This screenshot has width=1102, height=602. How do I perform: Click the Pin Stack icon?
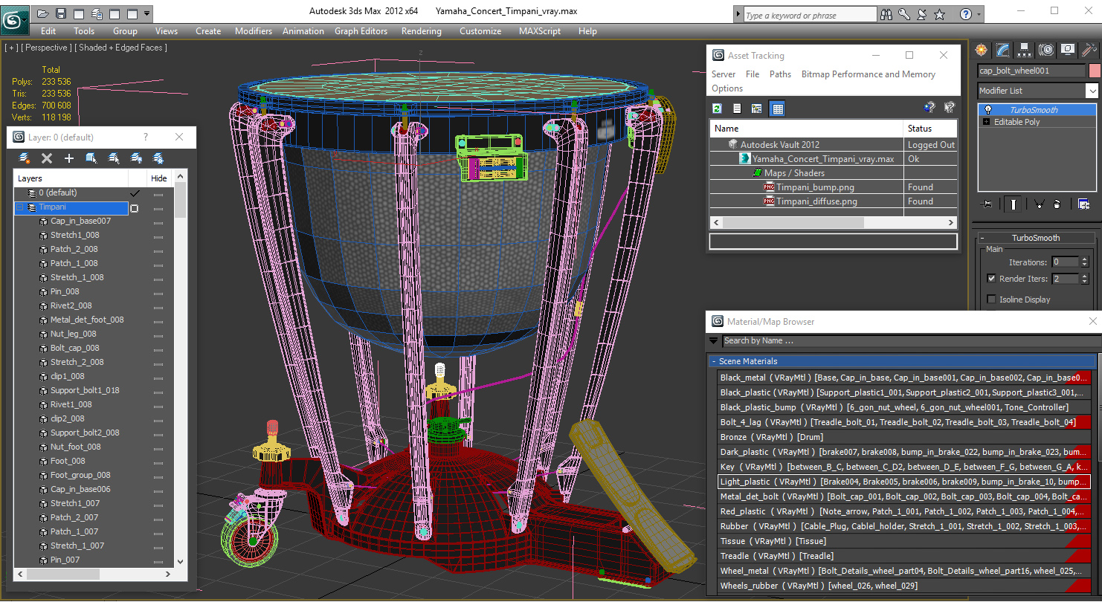[987, 204]
